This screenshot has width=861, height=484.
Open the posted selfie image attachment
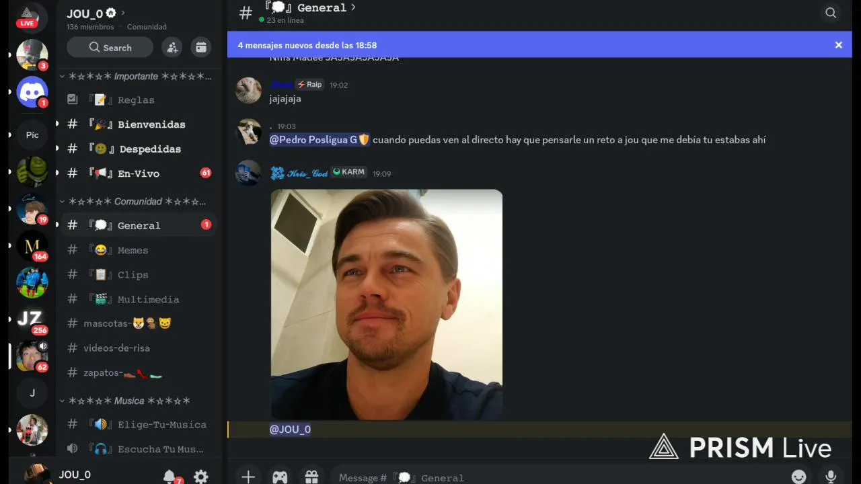(x=386, y=305)
